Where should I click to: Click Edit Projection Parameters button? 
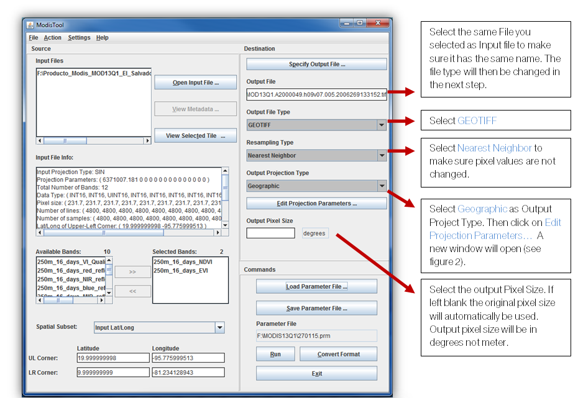pos(316,204)
